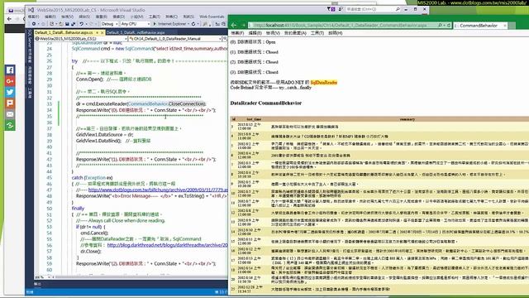Switch to the second Default_1 .aspx editor tab
Image resolution: width=529 pixels, height=298 pixels.
click(136, 32)
